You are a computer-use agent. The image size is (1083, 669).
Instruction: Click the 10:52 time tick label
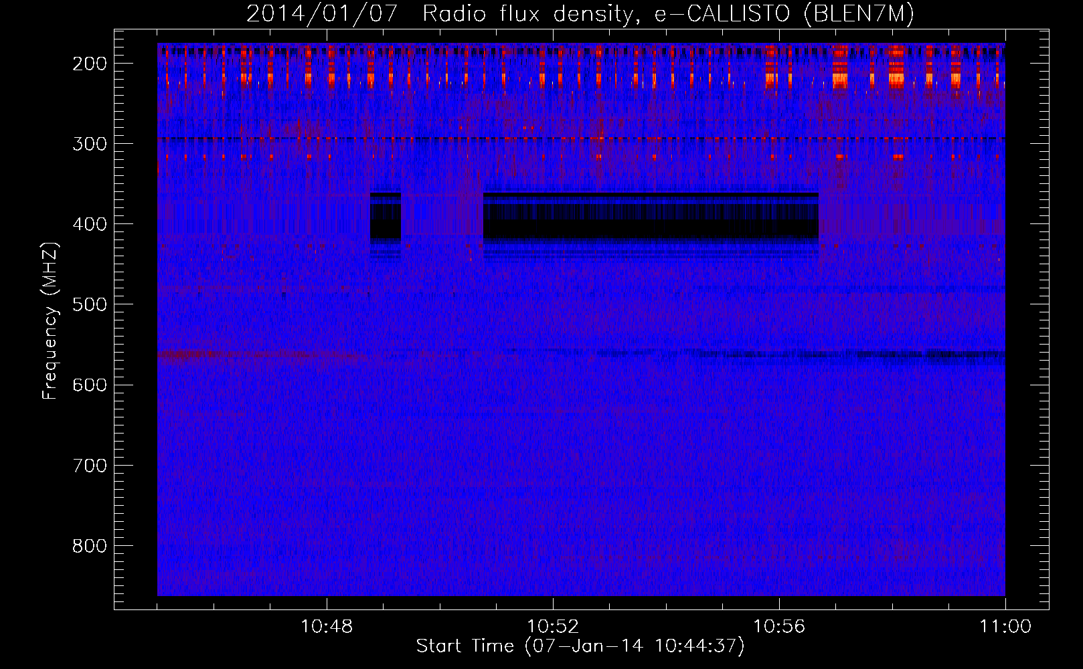553,627
